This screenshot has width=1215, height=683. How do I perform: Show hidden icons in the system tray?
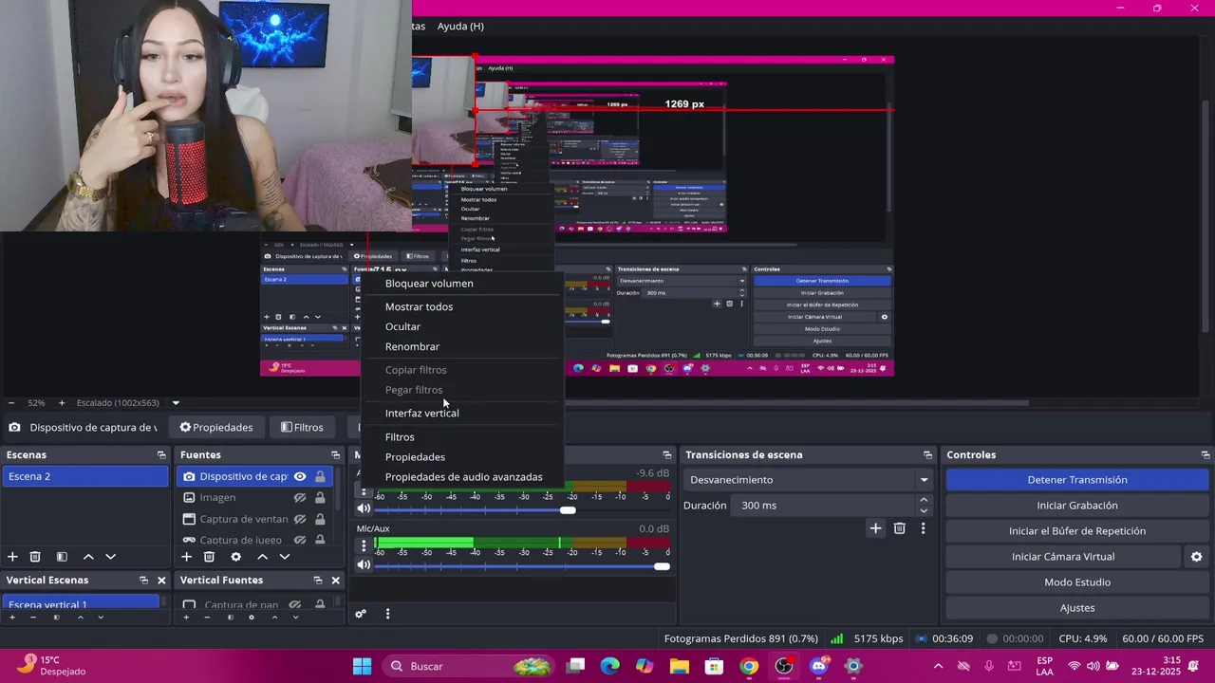point(938,666)
